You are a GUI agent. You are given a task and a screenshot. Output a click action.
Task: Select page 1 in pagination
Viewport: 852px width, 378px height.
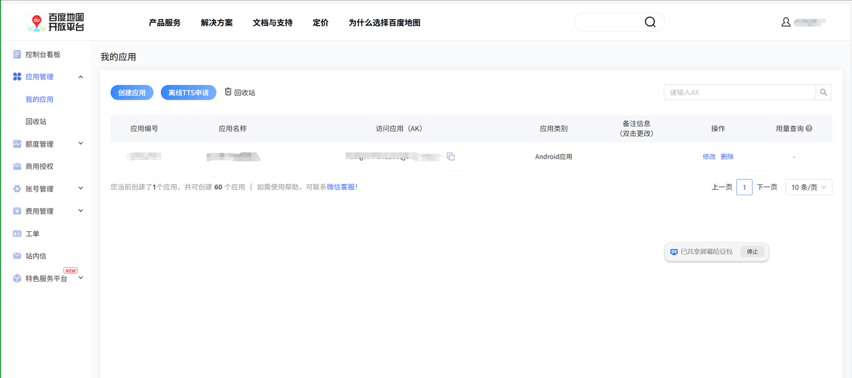[744, 187]
